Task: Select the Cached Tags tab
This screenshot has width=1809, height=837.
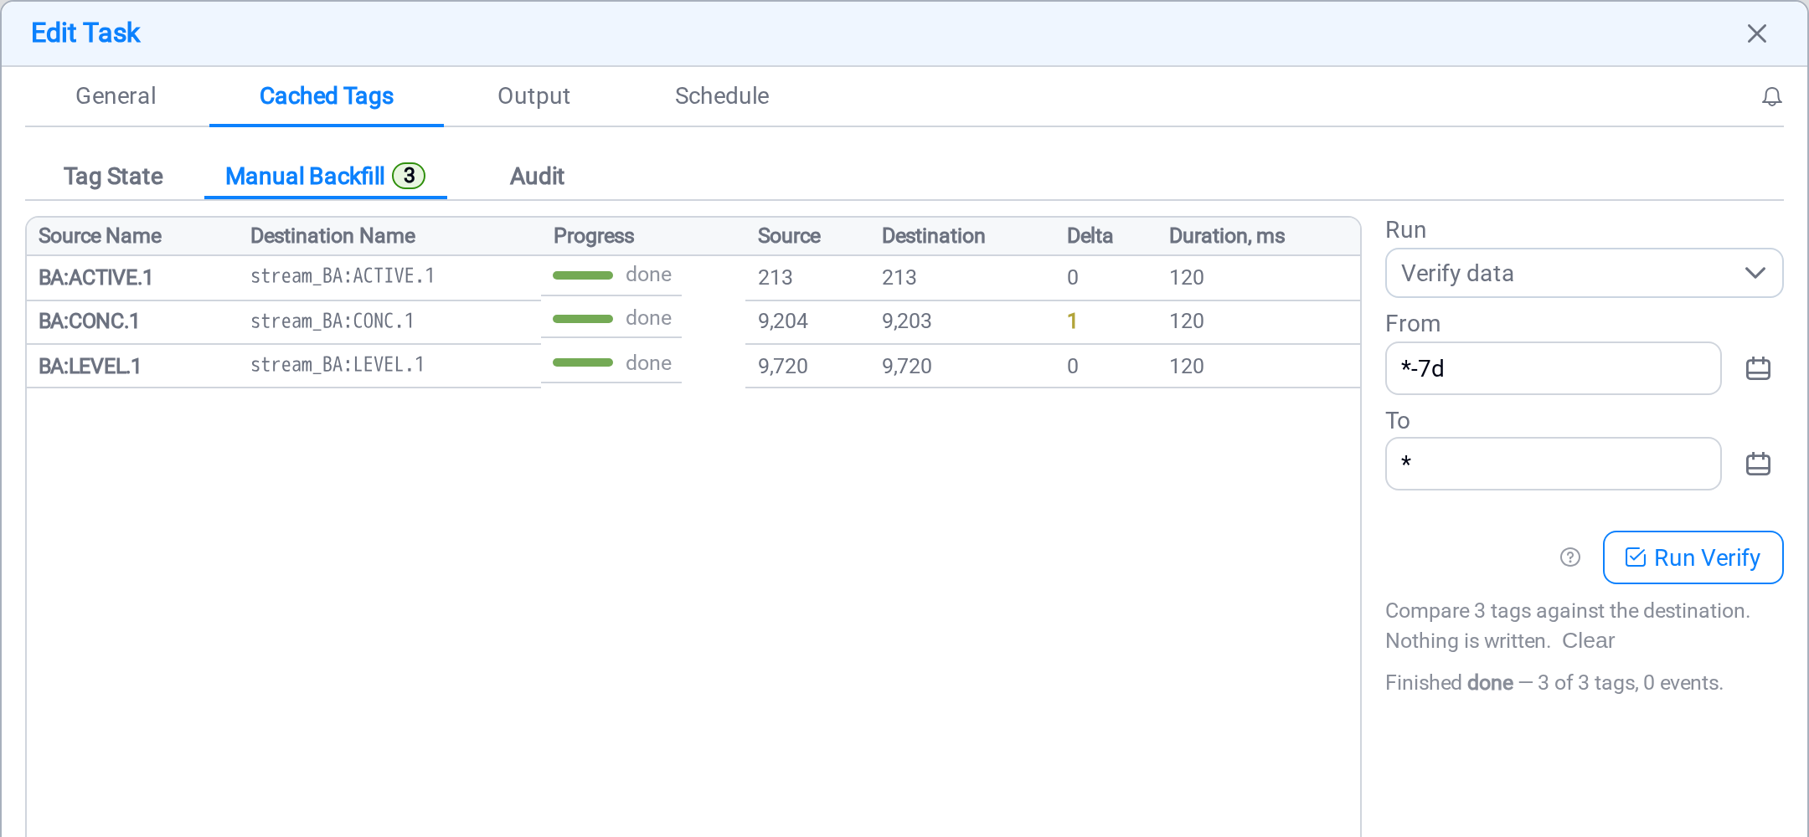Action: point(327,96)
